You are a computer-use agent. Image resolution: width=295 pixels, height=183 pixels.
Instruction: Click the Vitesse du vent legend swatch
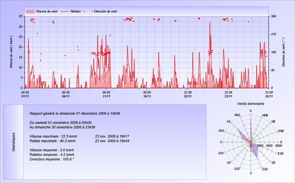(x=30, y=11)
